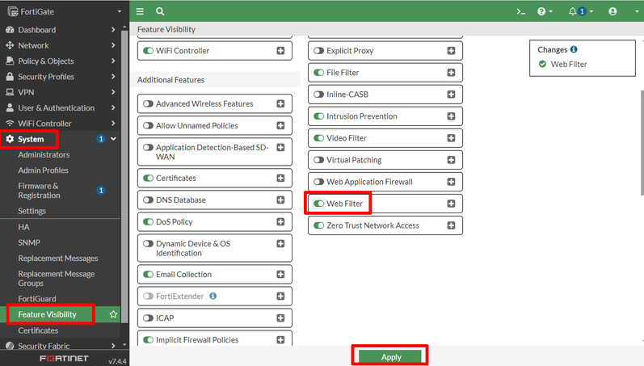
Task: Expand Certificates feature plus icon
Action: pyautogui.click(x=280, y=178)
